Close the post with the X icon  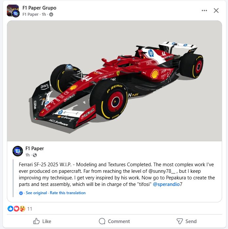216,11
